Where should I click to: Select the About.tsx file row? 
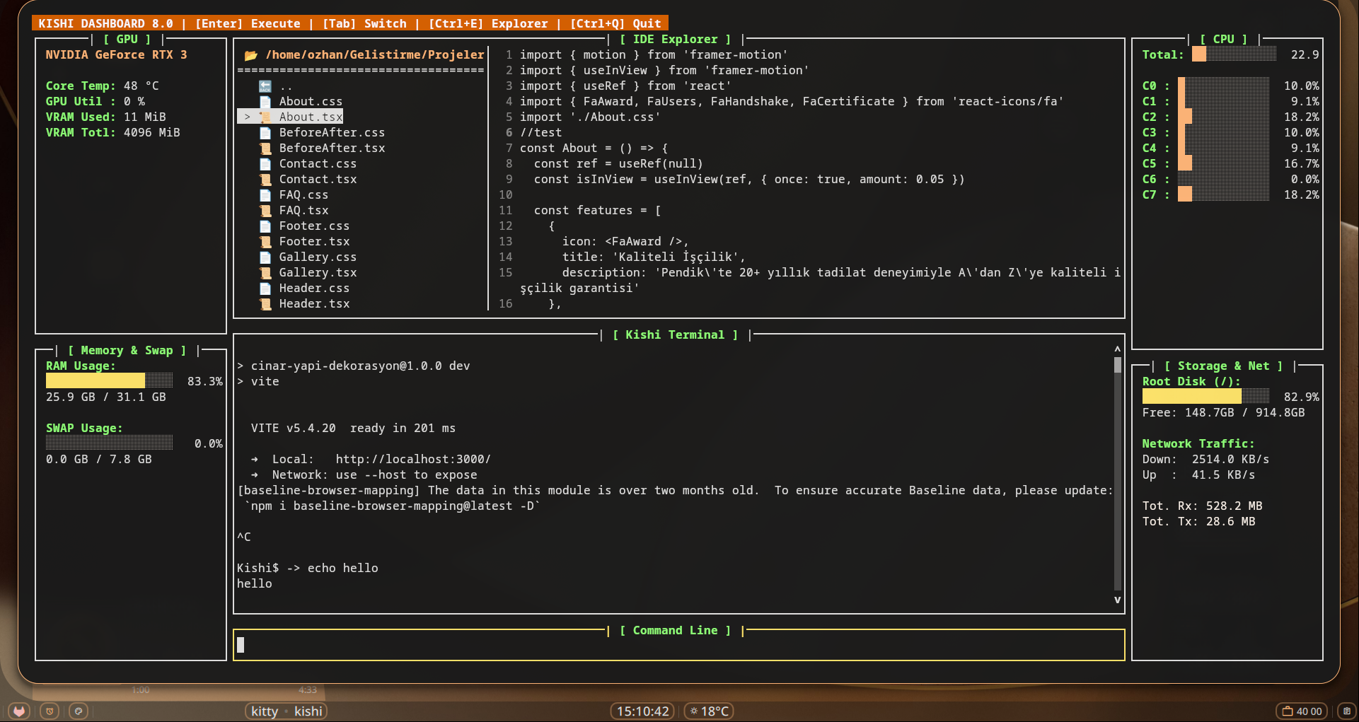click(290, 117)
